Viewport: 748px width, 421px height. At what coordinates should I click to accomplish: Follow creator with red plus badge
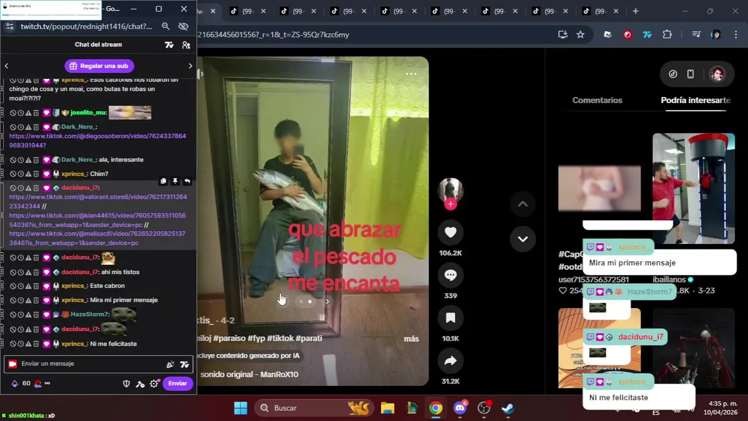(450, 203)
